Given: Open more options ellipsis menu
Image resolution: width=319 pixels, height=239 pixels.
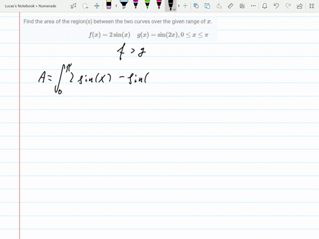Looking at the screenshot, I should tap(253, 6).
